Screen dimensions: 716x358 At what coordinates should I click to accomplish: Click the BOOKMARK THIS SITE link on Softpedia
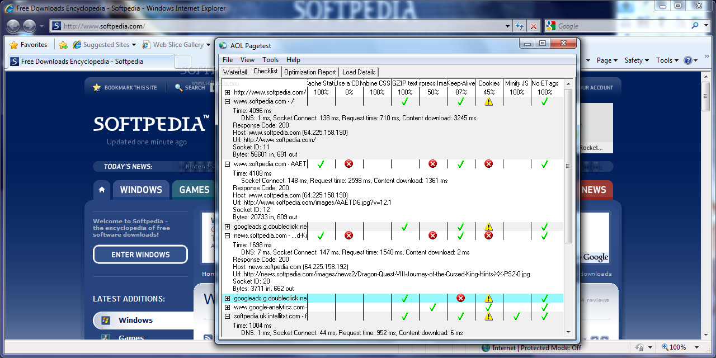point(125,88)
